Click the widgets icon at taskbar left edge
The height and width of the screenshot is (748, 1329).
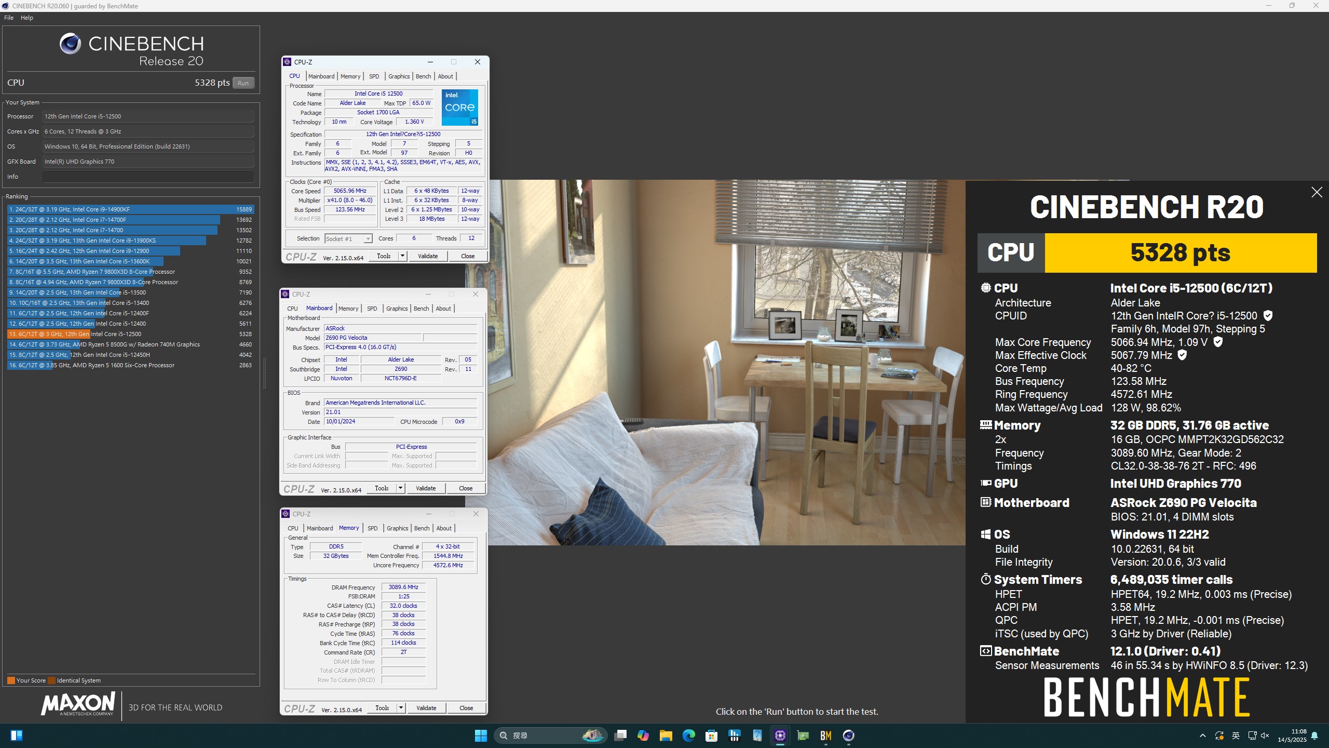click(x=17, y=736)
